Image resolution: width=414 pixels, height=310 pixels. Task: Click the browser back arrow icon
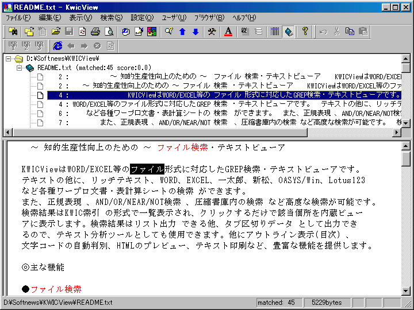(x=71, y=46)
